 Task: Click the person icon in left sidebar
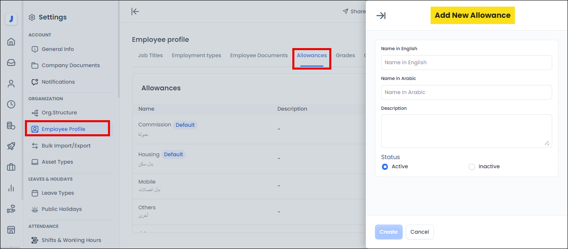(11, 84)
